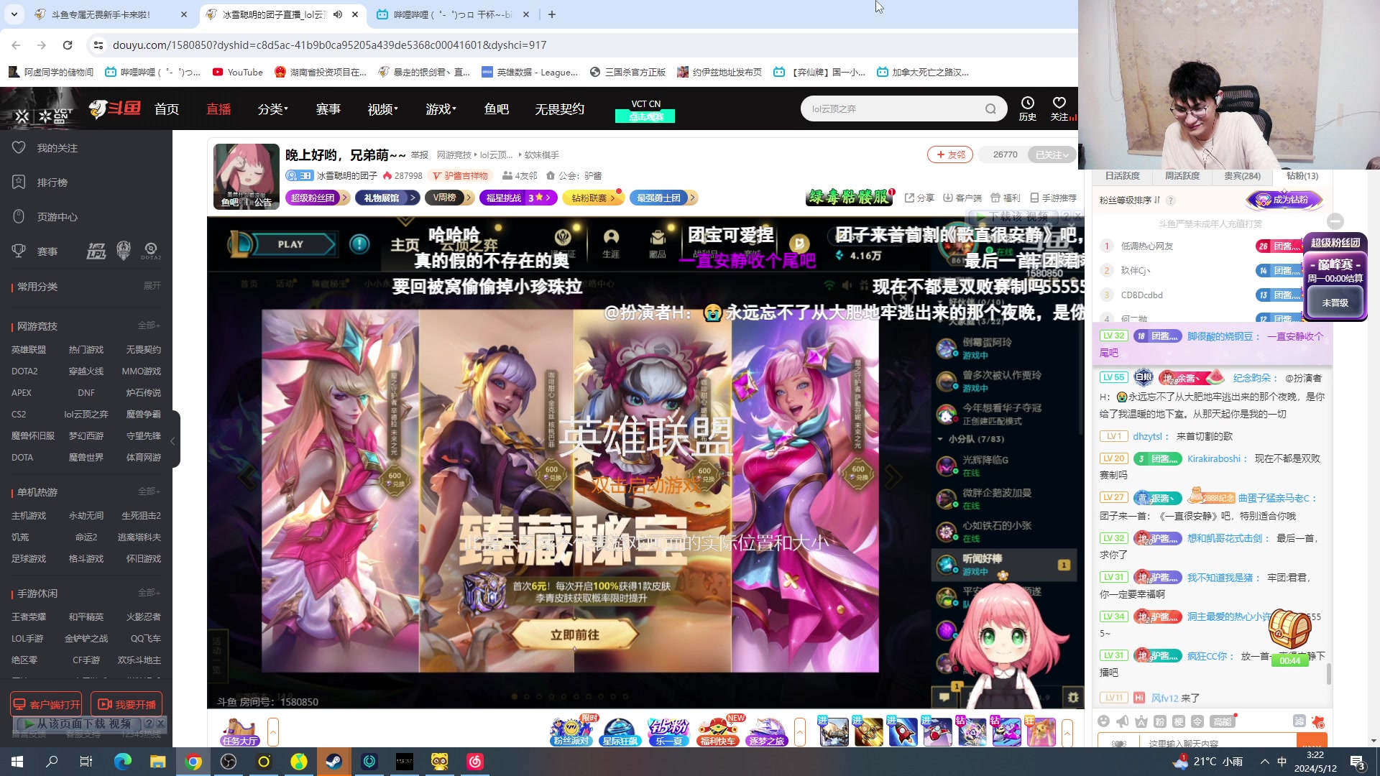Open the 超级粉丝团 badge link

click(x=317, y=198)
